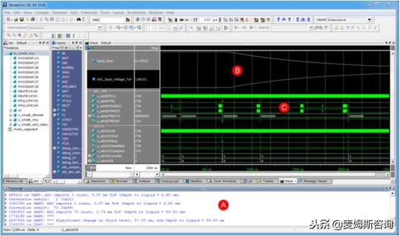Click the binoculars Find icon
The width and height of the screenshot is (400, 236).
(79, 19)
